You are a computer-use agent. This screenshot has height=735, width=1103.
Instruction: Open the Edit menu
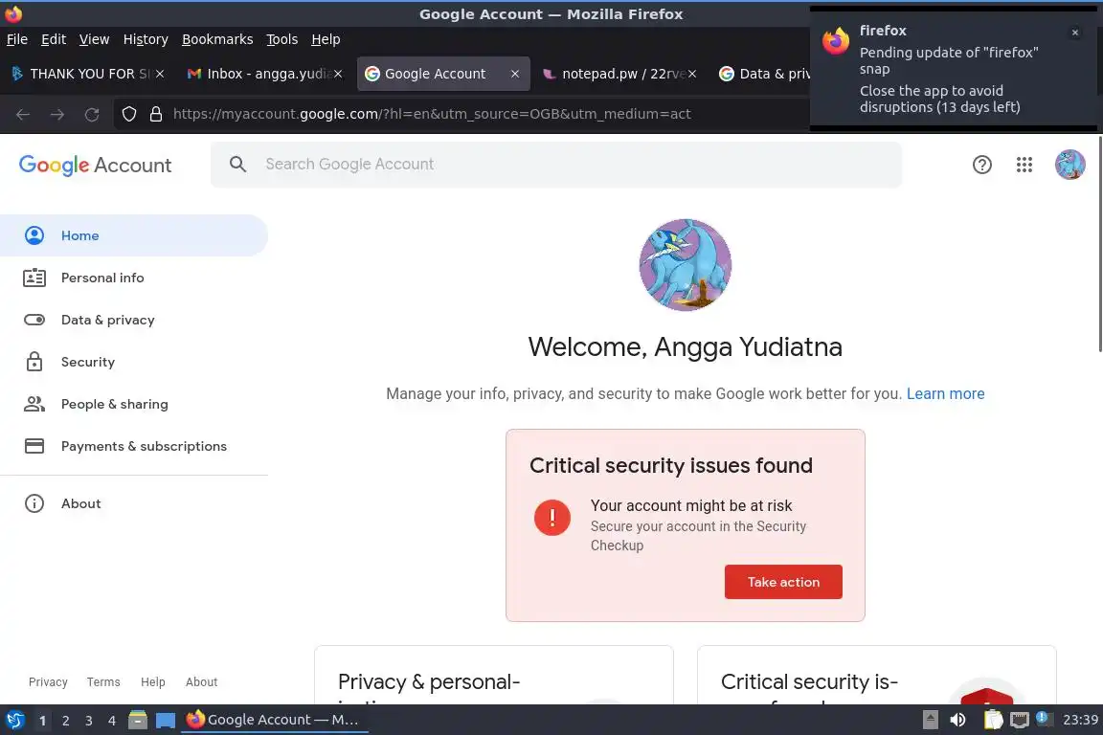pos(54,39)
